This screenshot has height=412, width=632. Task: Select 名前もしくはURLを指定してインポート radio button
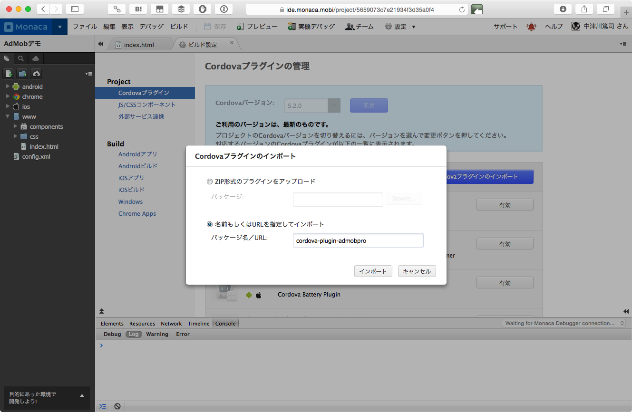tap(210, 224)
